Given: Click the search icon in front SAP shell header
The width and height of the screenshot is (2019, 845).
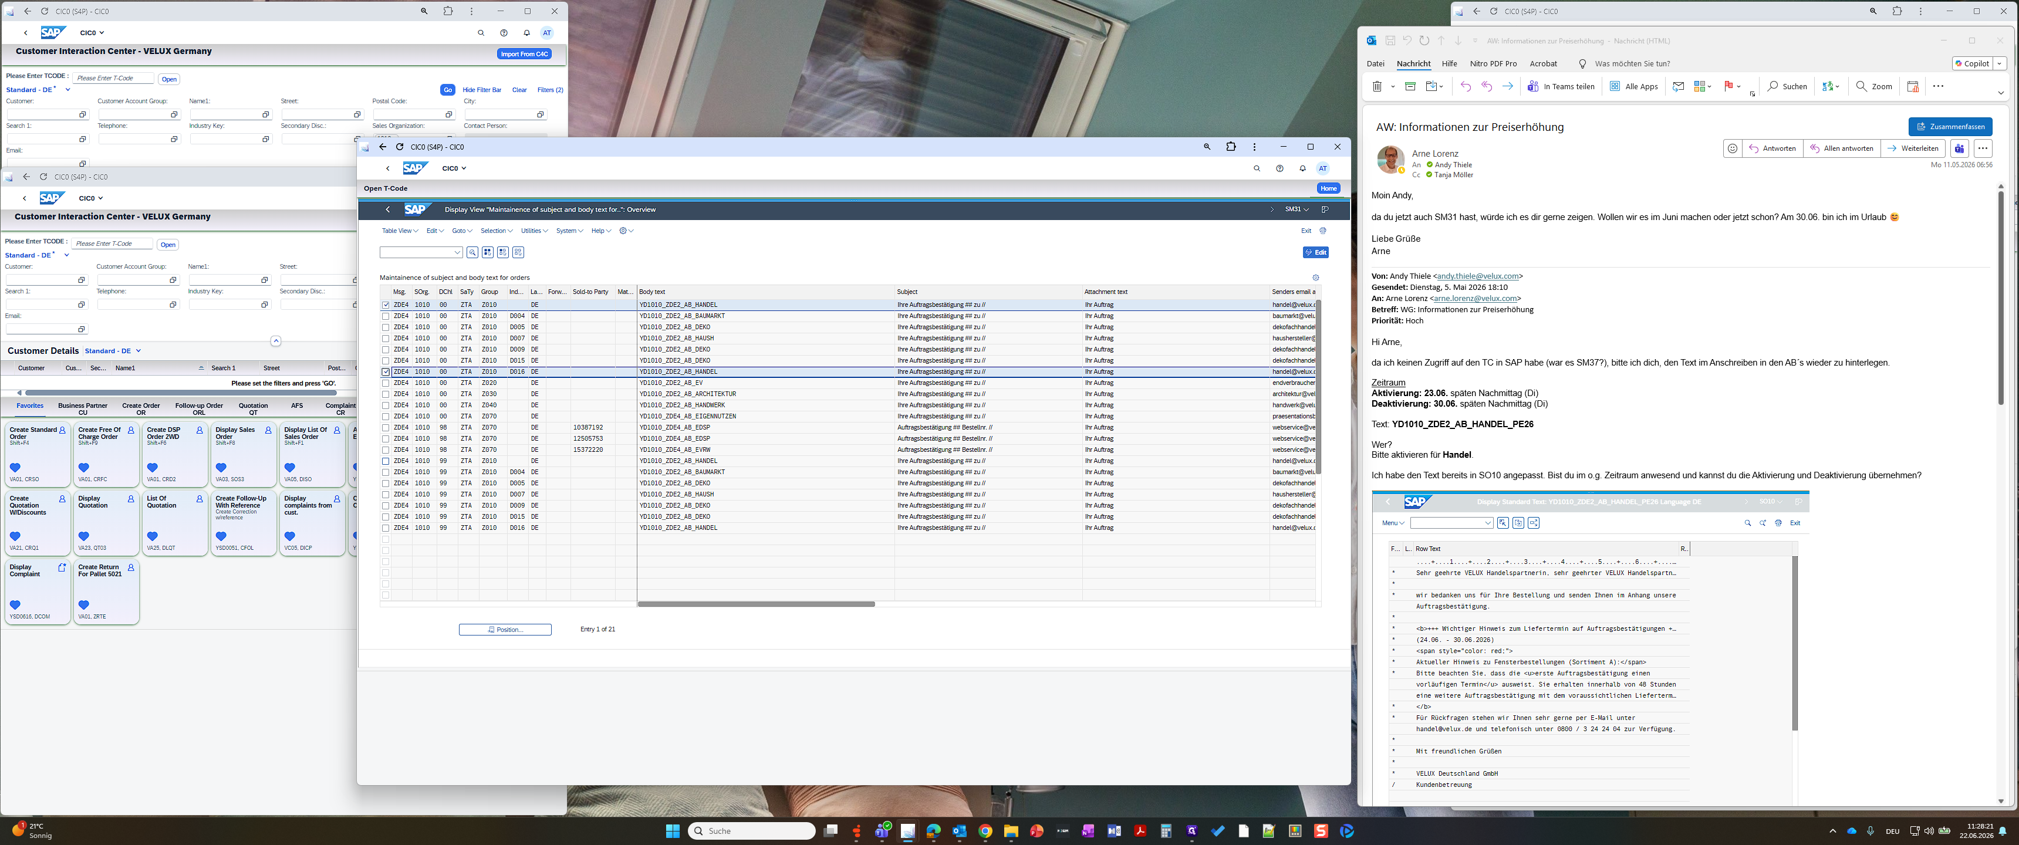Looking at the screenshot, I should click(1257, 168).
